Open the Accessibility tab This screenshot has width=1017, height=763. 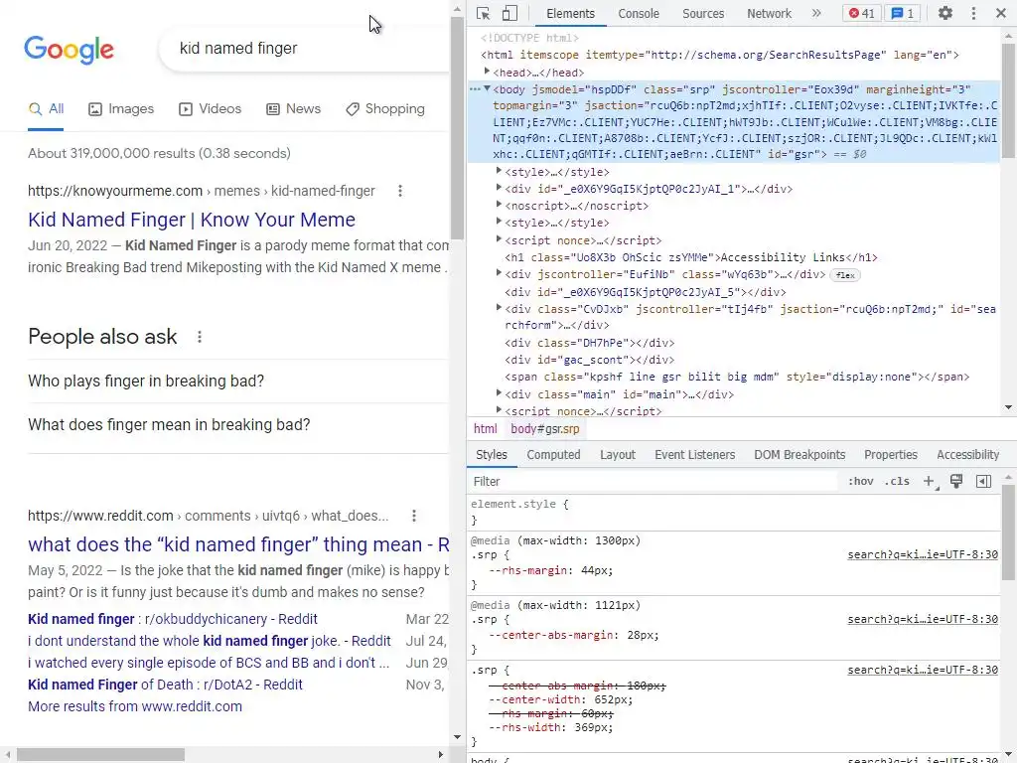click(x=967, y=455)
